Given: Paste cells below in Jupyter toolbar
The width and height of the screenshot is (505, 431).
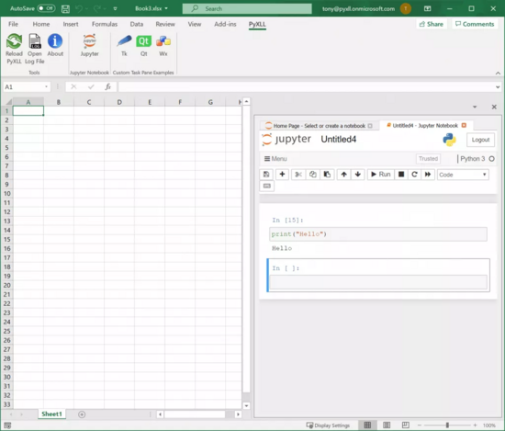Looking at the screenshot, I should coord(327,175).
